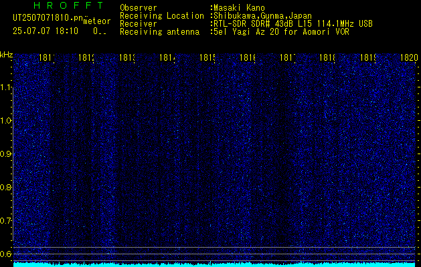The image size is (421, 267).
Task: Click the 1812 time marker
Action: pos(86,57)
